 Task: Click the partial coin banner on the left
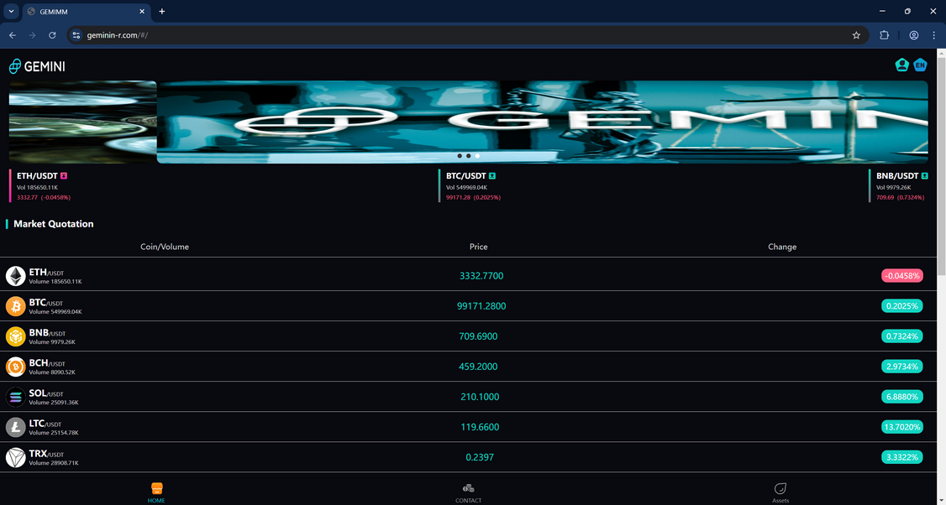pyautogui.click(x=82, y=122)
